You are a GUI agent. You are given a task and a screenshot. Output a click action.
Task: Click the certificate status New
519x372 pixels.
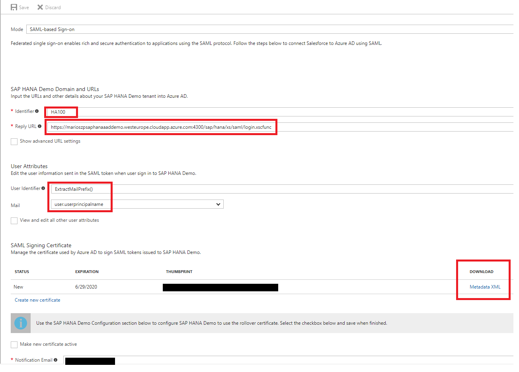coord(18,287)
